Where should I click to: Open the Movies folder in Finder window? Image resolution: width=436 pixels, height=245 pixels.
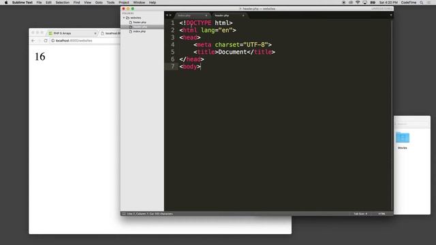coord(403,137)
